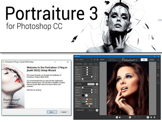
Task: Click the zoom in plus icon
Action: 130,117
